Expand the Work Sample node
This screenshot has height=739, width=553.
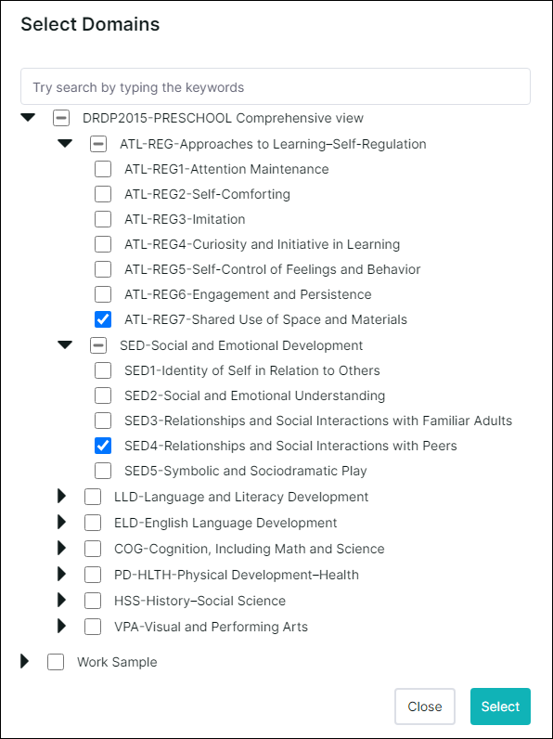[x=25, y=662]
